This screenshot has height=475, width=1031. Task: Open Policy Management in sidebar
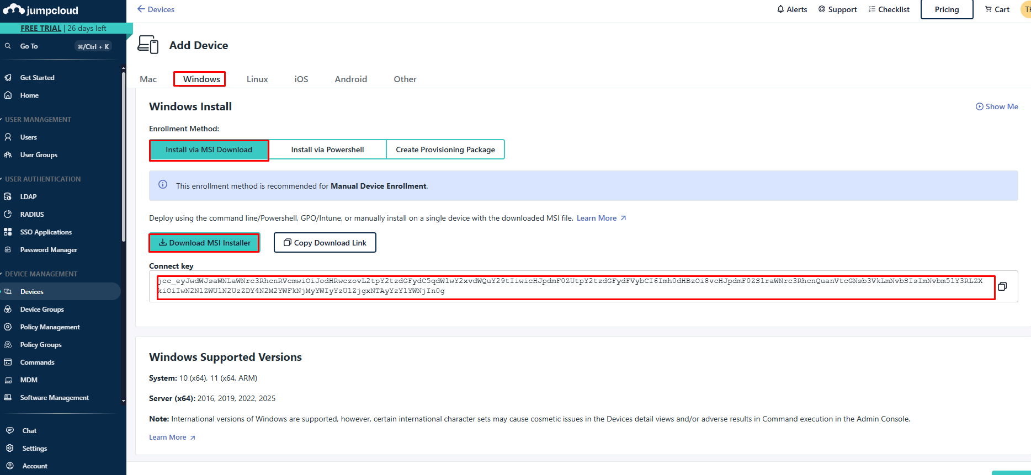tap(50, 327)
